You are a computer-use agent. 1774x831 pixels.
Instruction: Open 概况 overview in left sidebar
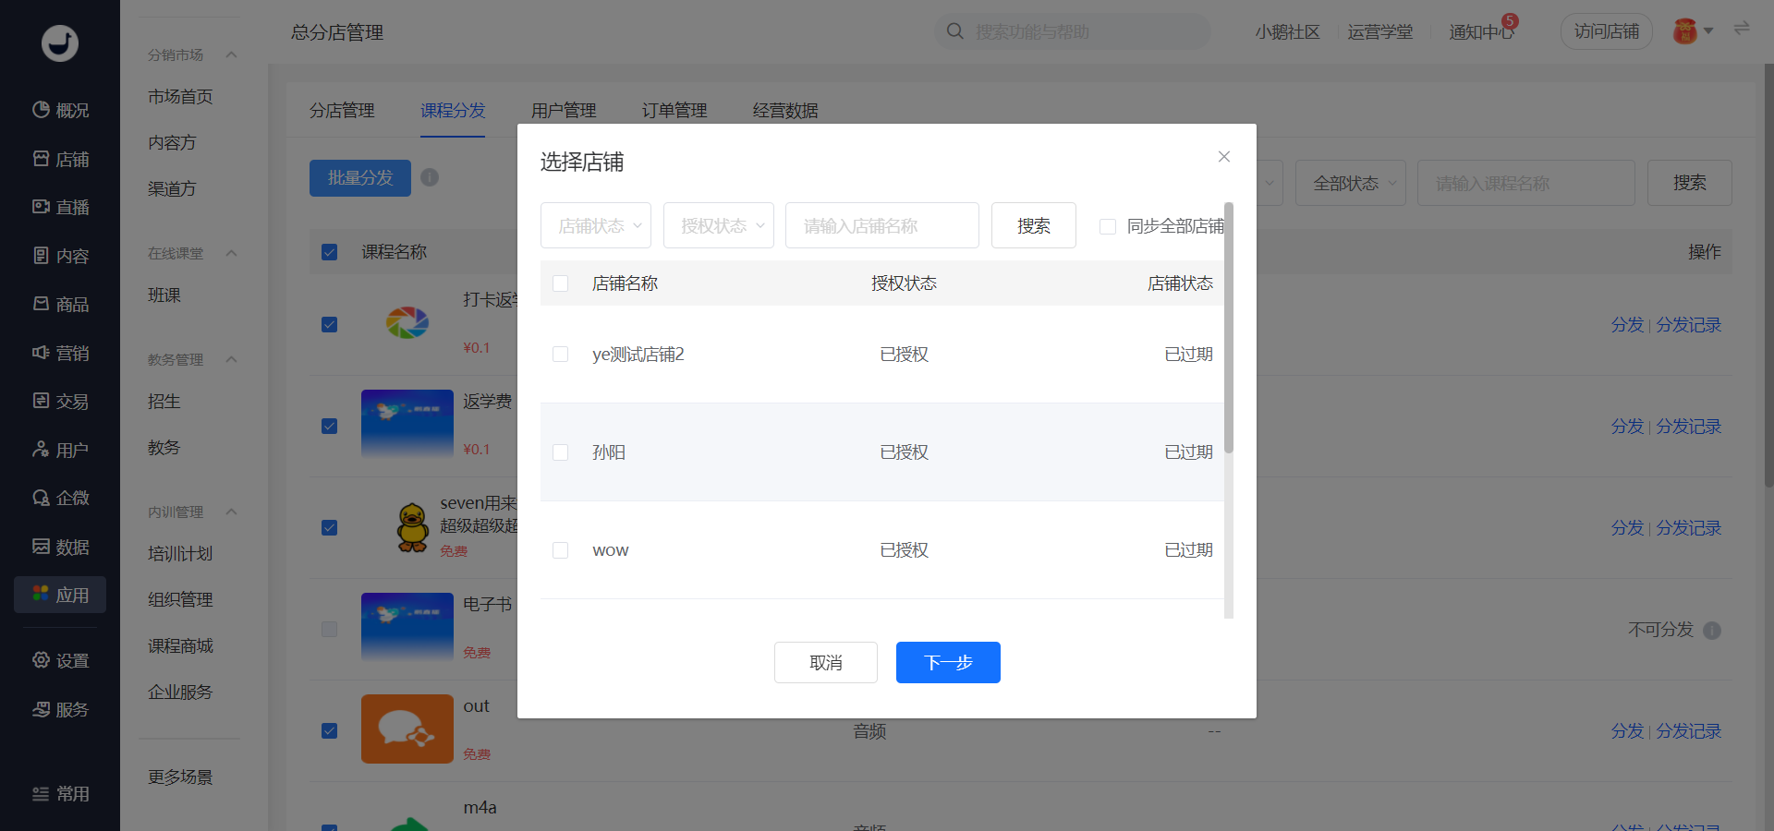[60, 110]
